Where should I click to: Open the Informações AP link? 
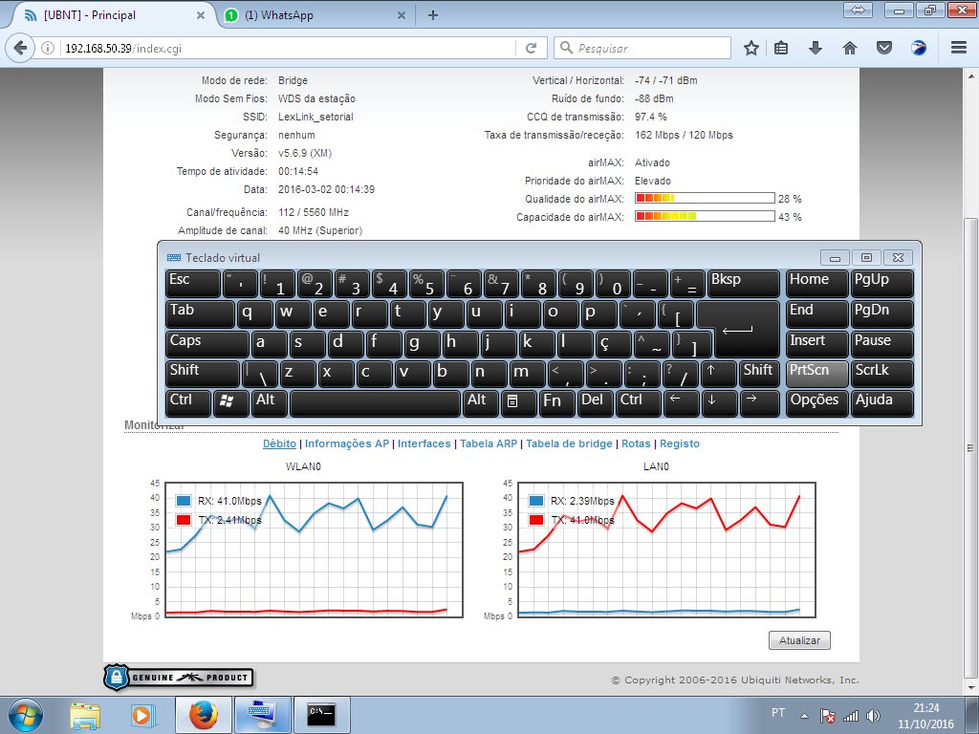[346, 443]
